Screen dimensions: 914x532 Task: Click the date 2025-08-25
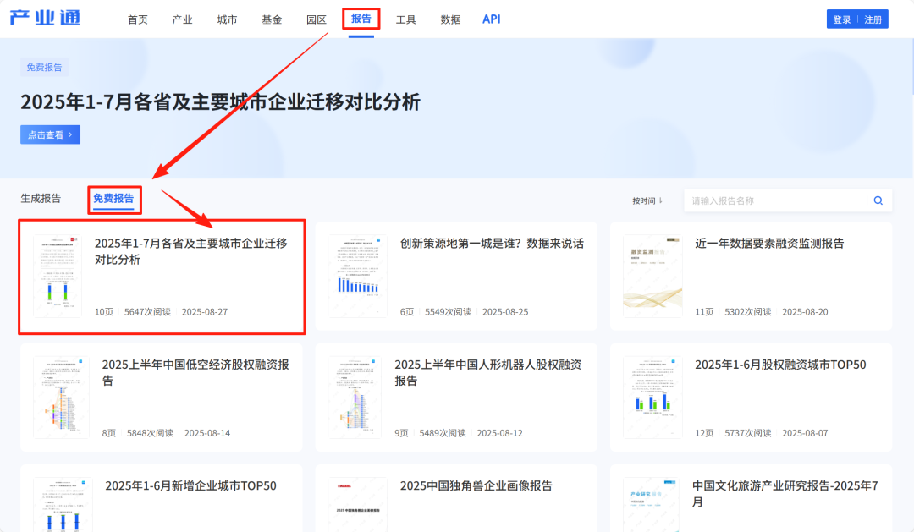pyautogui.click(x=505, y=312)
